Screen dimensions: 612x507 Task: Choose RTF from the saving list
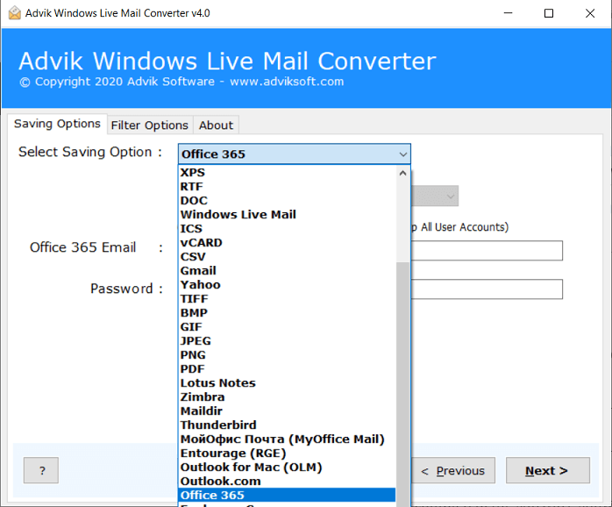point(287,186)
